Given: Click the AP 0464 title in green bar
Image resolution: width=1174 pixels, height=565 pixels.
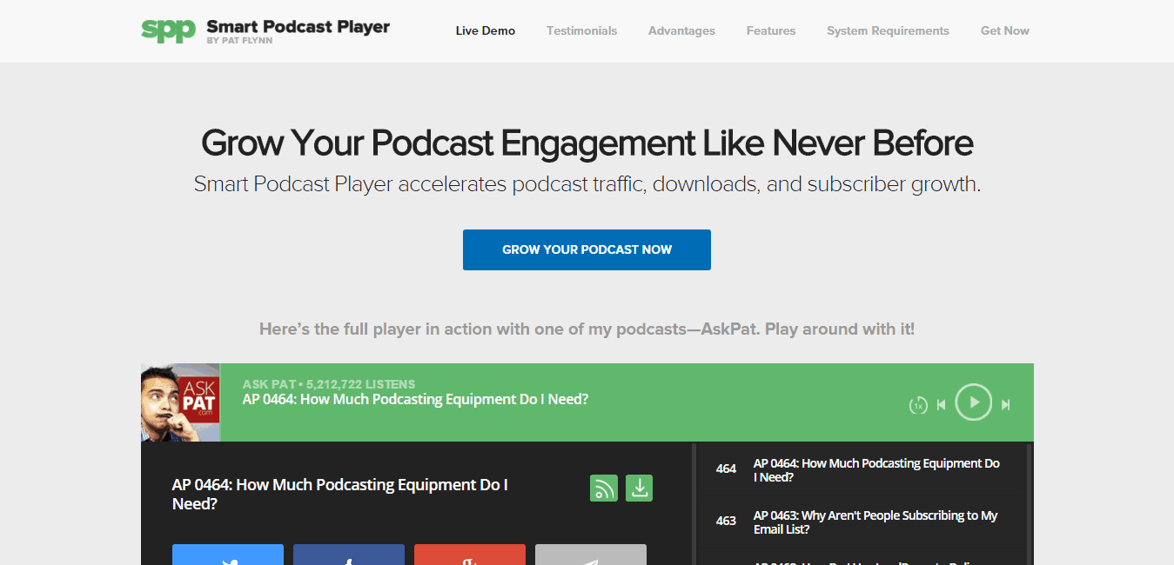Looking at the screenshot, I should (x=415, y=400).
